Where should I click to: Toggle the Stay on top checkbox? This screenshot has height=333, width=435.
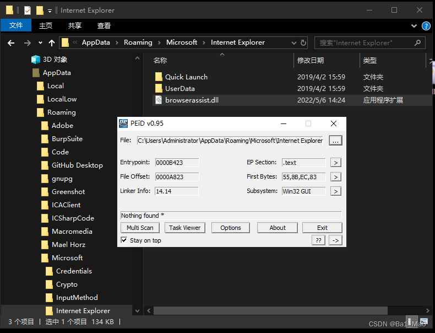(124, 240)
